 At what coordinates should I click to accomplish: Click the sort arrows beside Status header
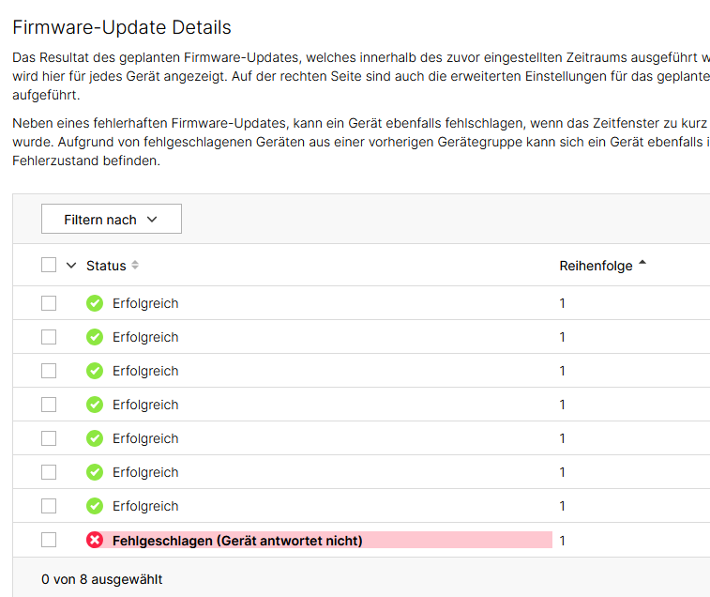(135, 266)
